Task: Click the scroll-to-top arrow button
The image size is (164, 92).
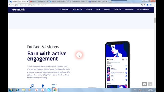Action: coord(150,84)
